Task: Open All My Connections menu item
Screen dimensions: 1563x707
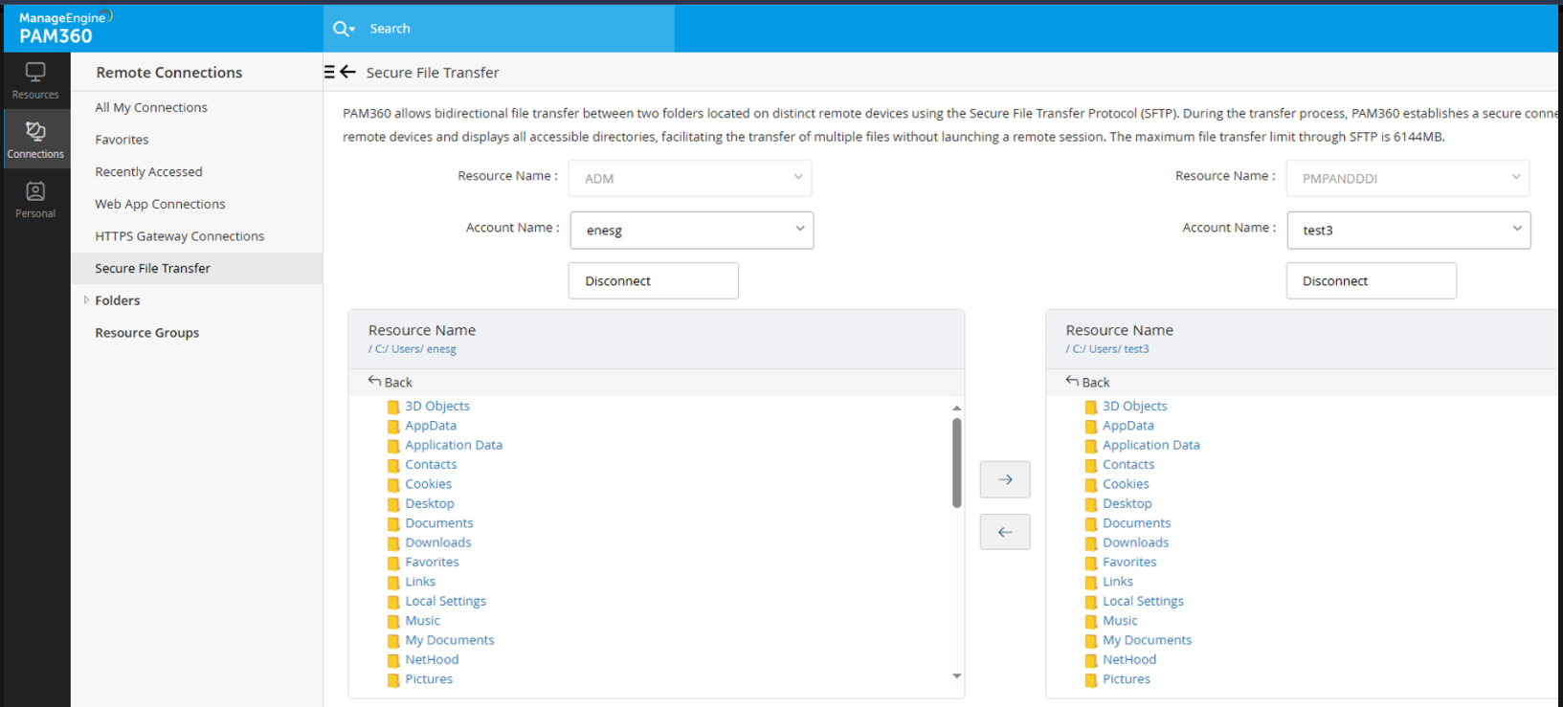Action: coord(151,107)
